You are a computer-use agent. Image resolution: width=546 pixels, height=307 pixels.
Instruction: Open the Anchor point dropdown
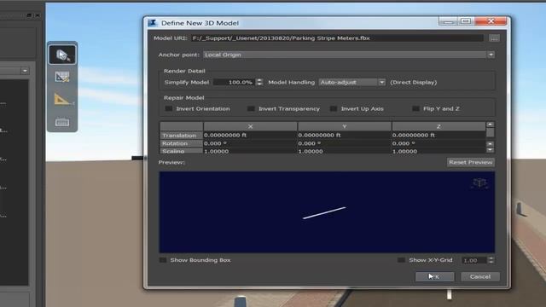[349, 55]
